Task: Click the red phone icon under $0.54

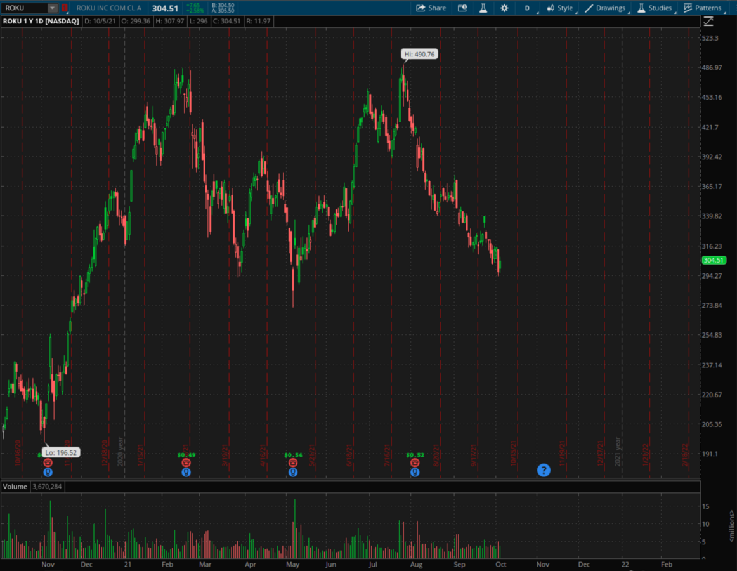Action: [293, 463]
